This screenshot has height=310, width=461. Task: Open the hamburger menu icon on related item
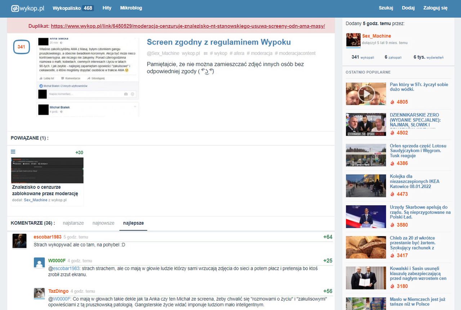(13, 152)
